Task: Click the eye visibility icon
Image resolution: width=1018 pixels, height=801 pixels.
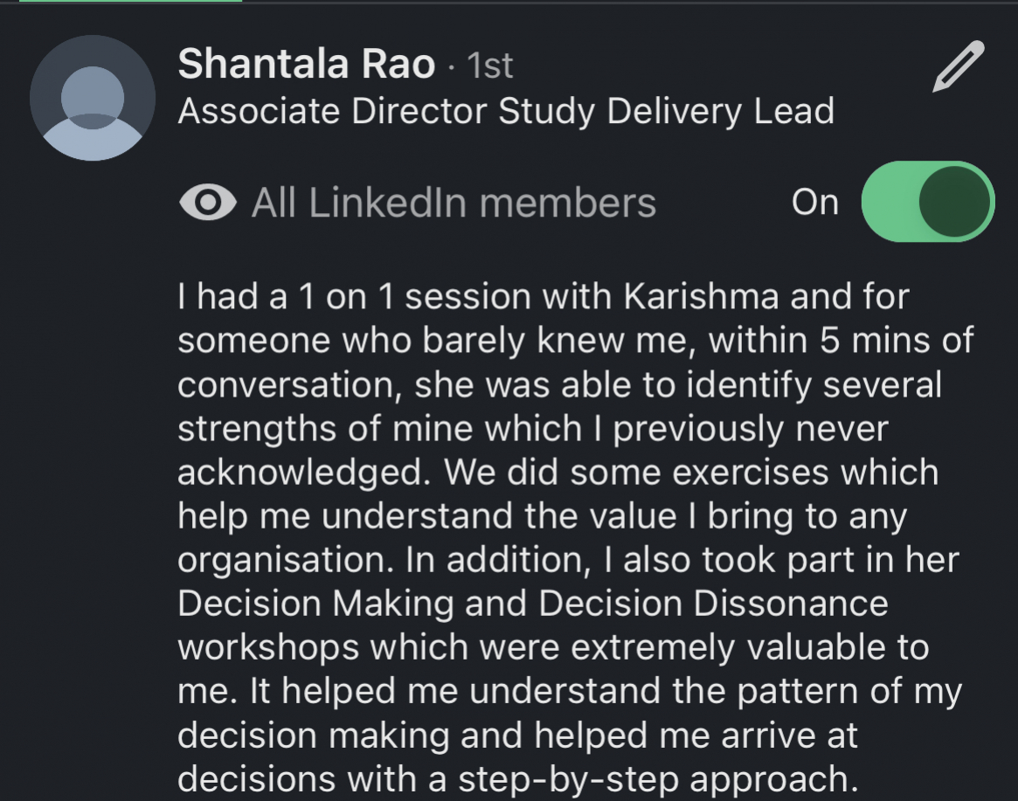Action: [x=207, y=203]
